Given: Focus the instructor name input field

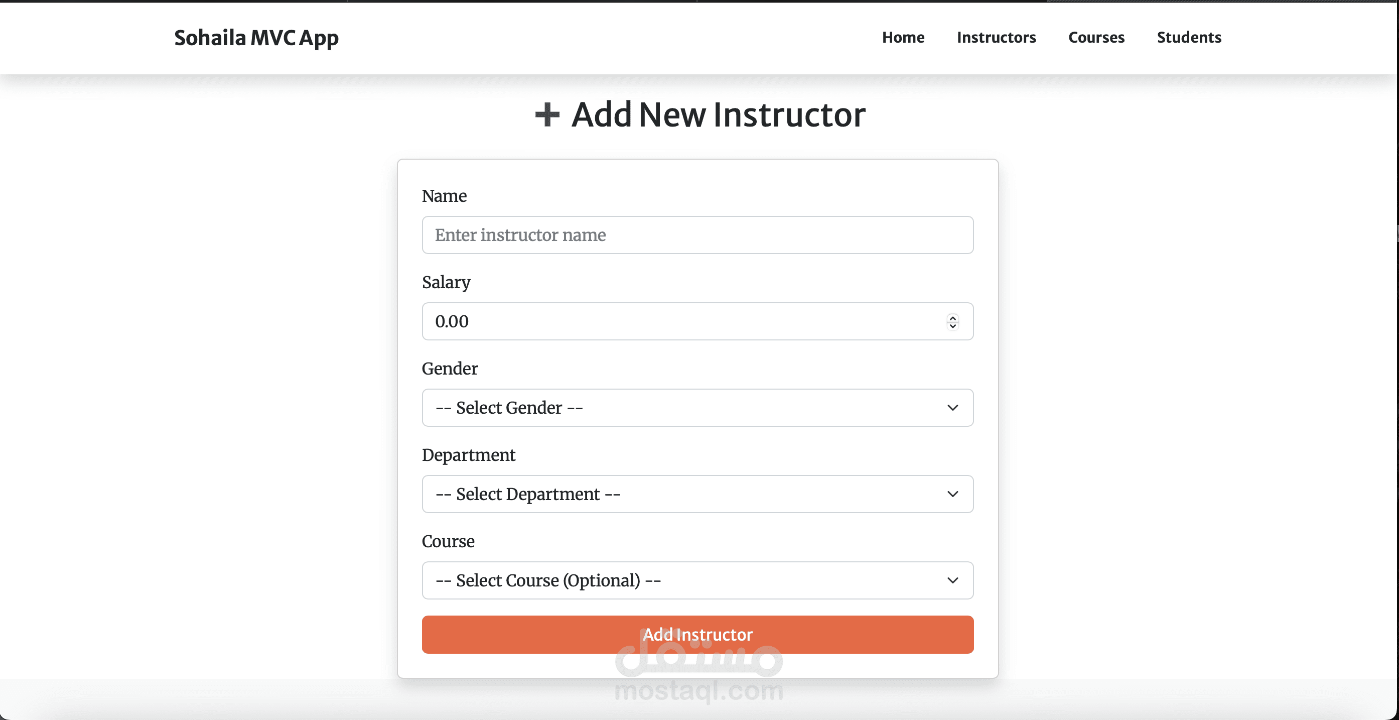Looking at the screenshot, I should (697, 235).
